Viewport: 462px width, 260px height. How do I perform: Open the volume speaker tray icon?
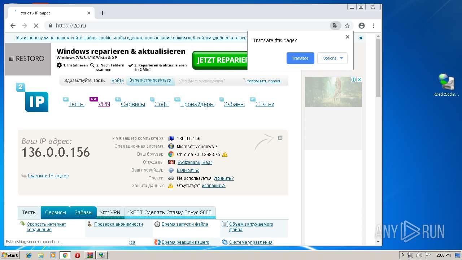click(418, 255)
